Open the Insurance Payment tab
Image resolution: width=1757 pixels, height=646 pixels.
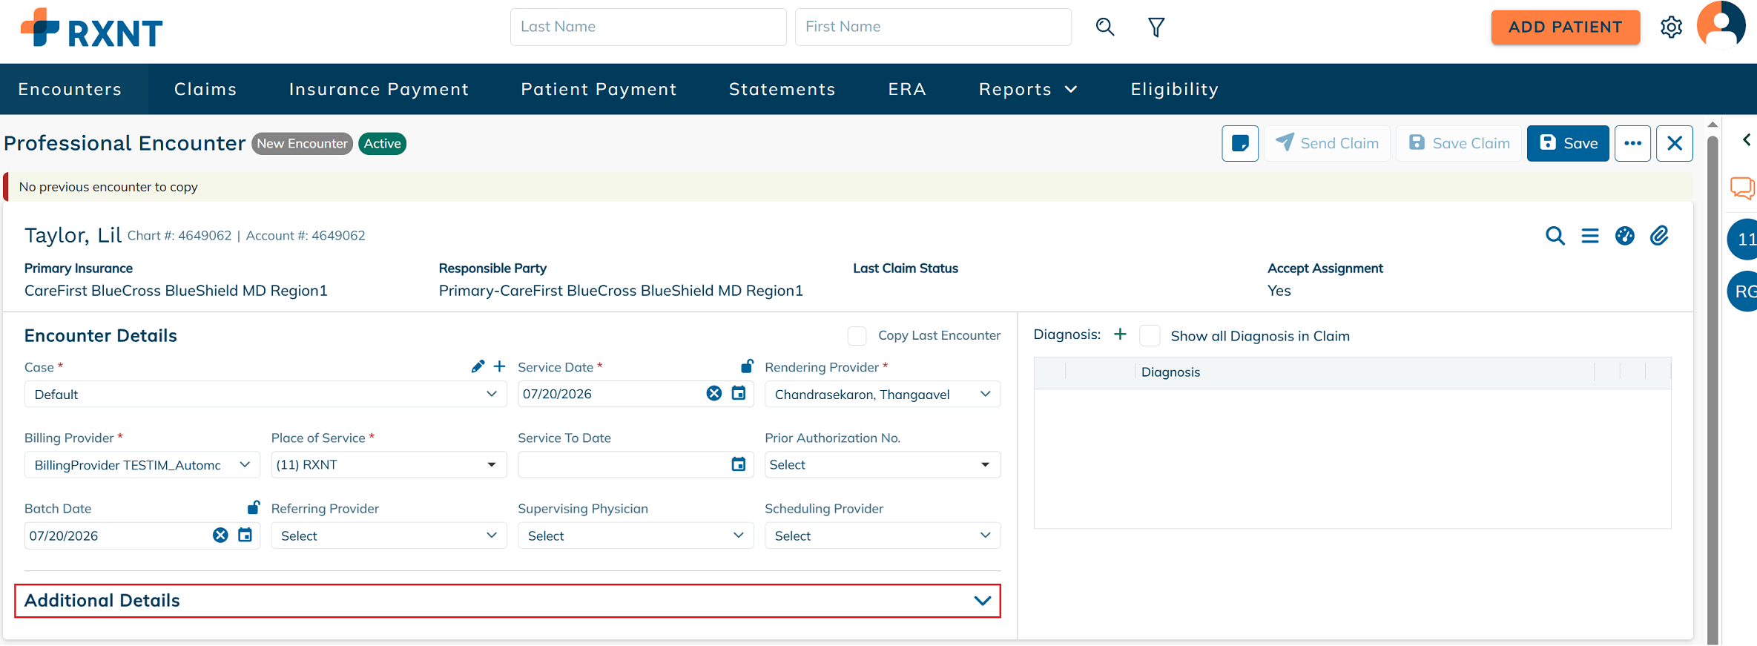click(x=379, y=89)
